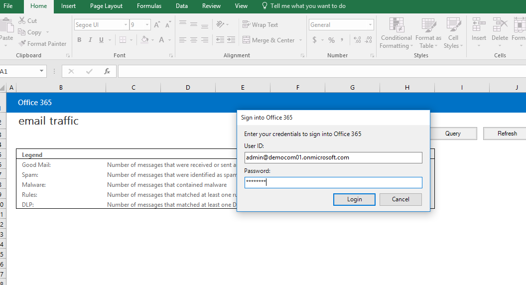
Task: Click the Percent Style icon
Action: [x=331, y=40]
